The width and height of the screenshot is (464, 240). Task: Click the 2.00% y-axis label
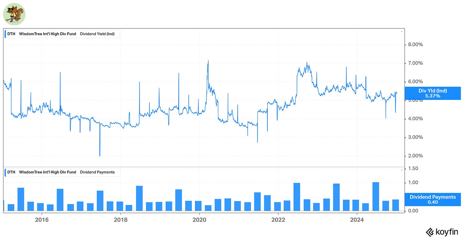[416, 156]
